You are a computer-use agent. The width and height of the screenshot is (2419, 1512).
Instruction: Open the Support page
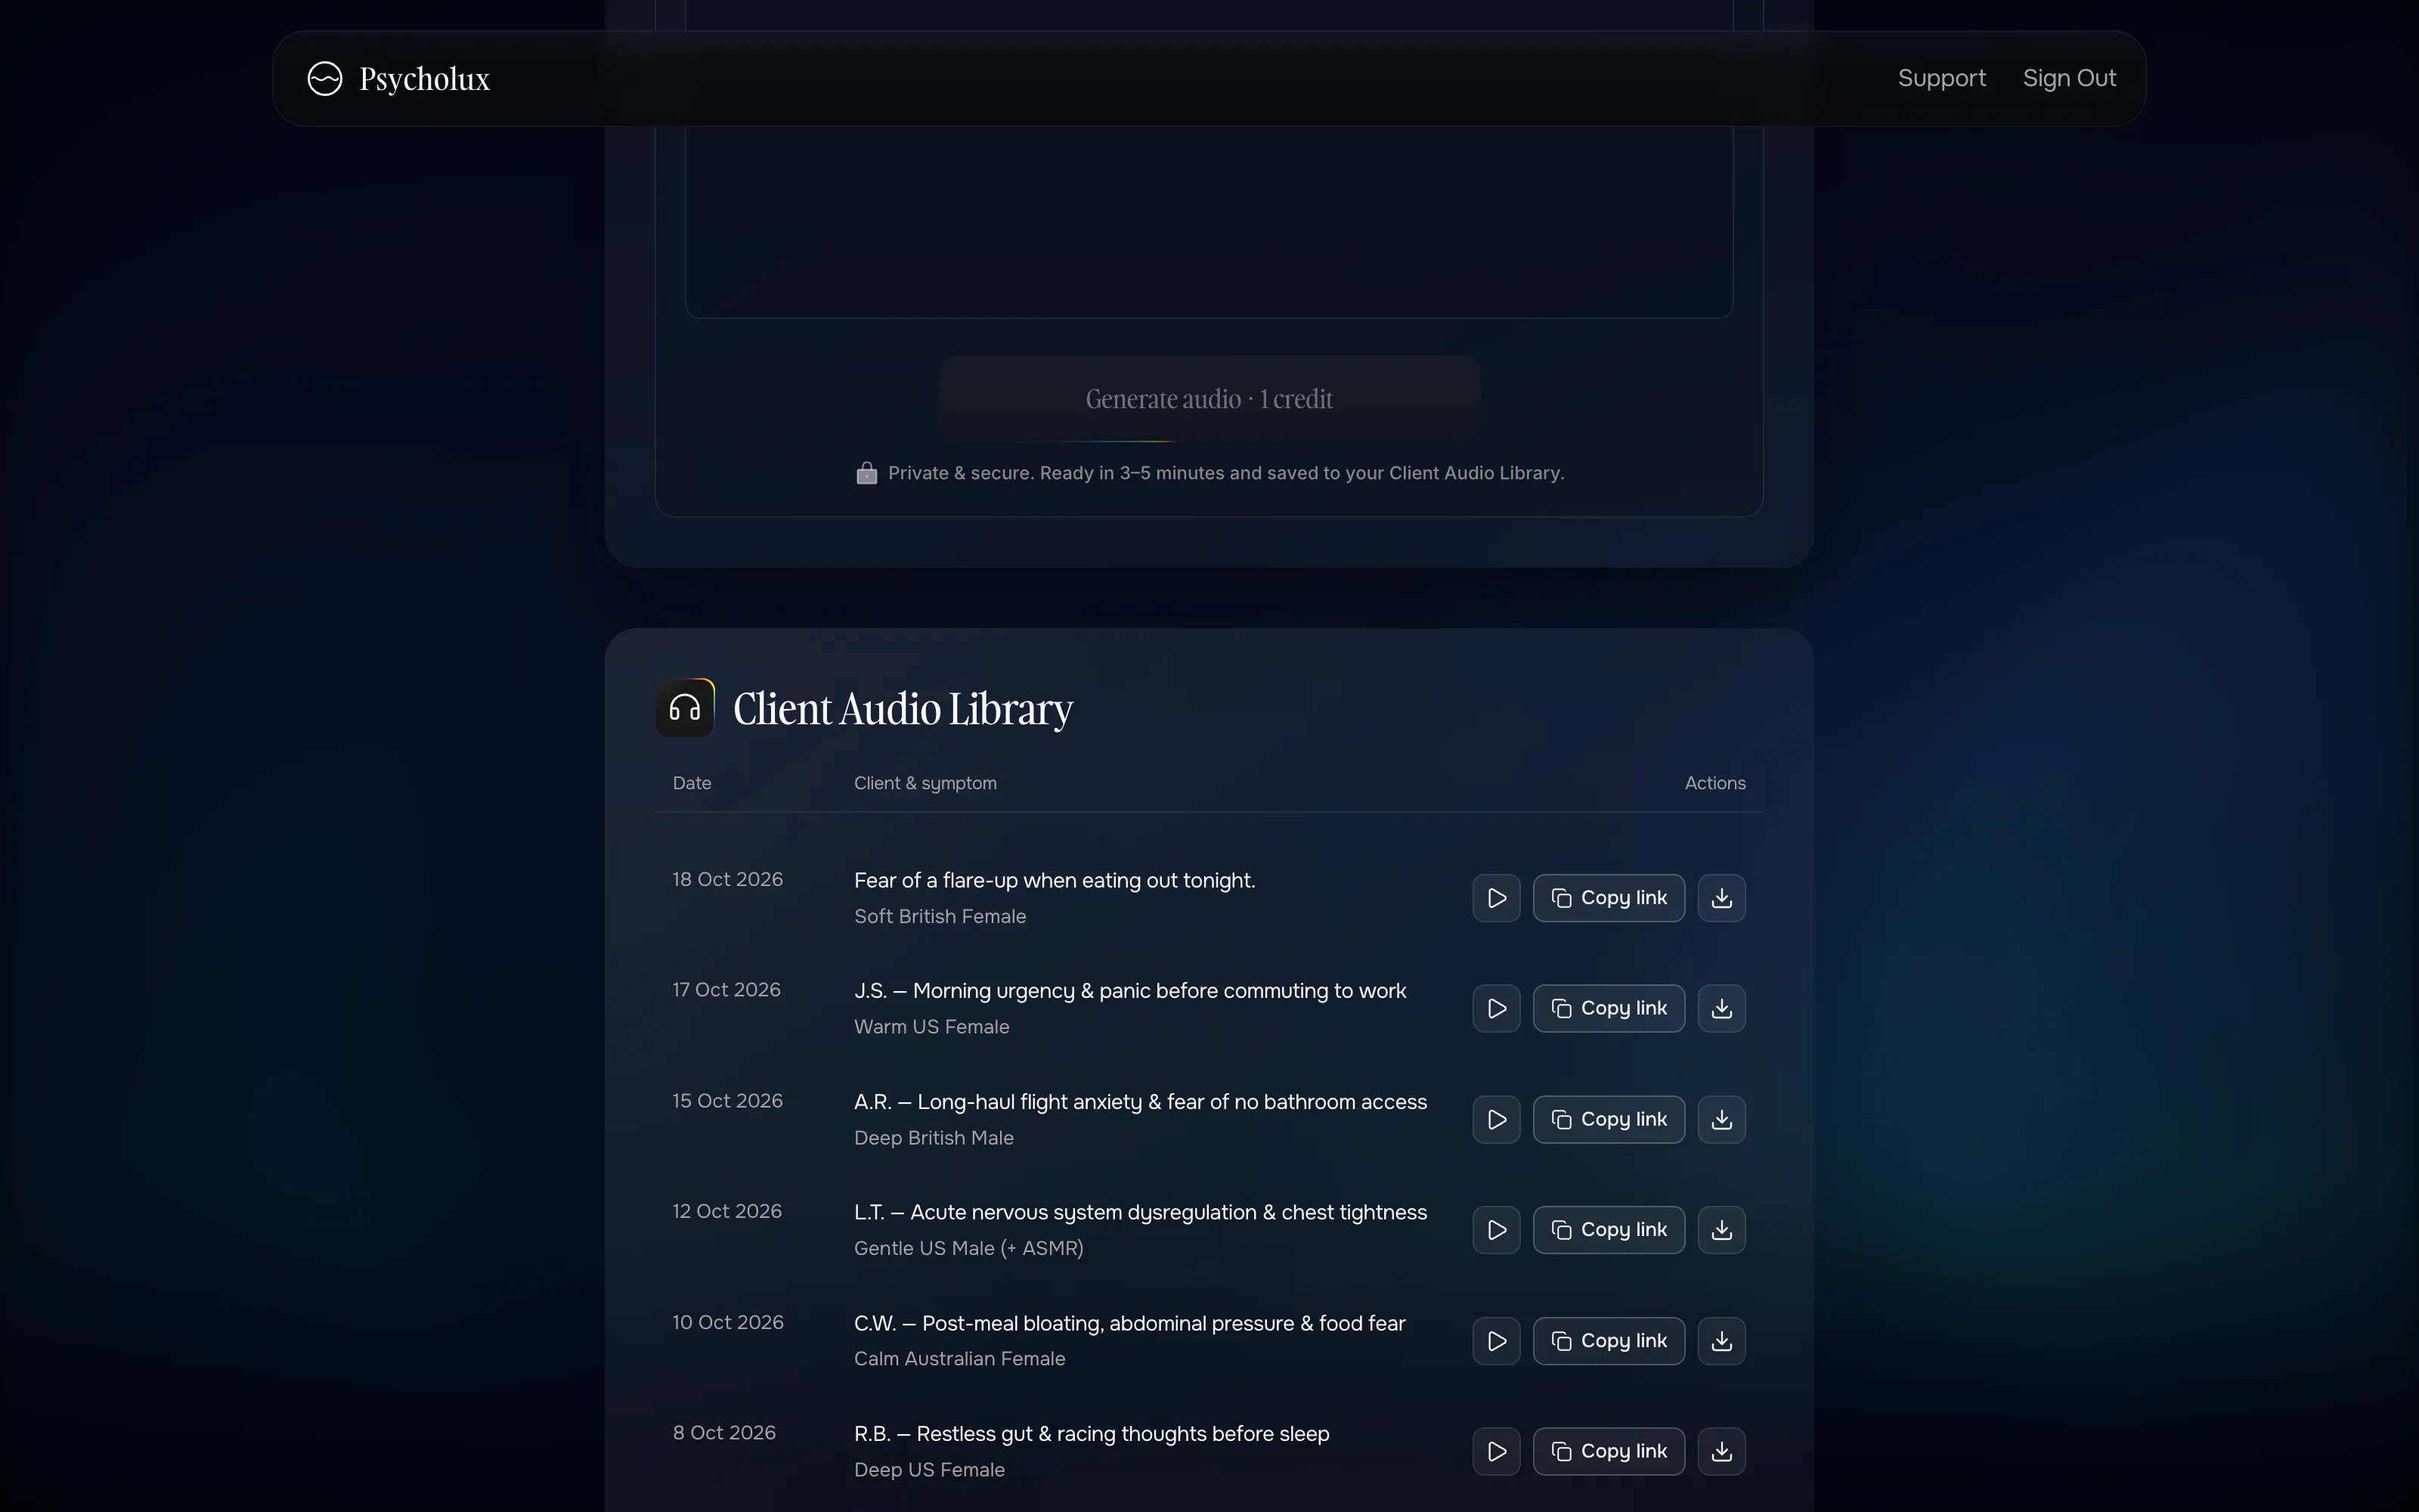click(x=1941, y=78)
